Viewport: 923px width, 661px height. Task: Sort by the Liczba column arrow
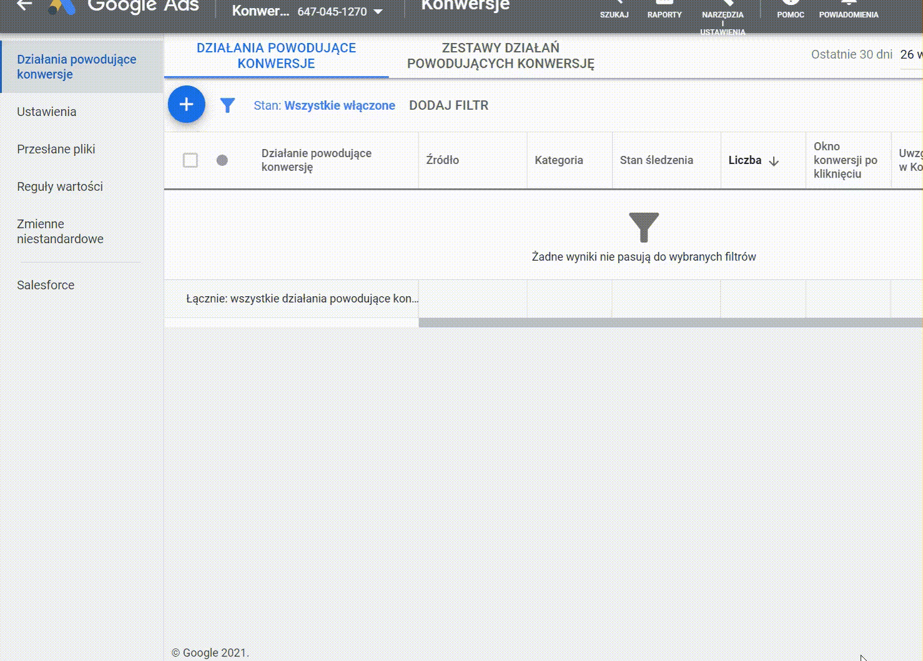774,161
